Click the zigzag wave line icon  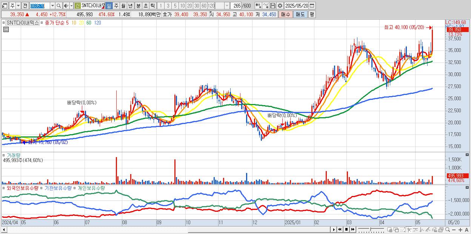[422, 229]
